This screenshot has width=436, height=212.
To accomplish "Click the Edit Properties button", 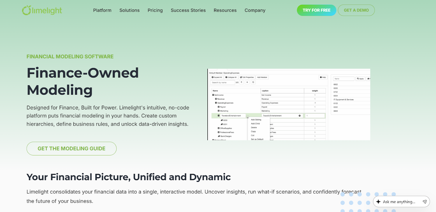I will [x=247, y=77].
